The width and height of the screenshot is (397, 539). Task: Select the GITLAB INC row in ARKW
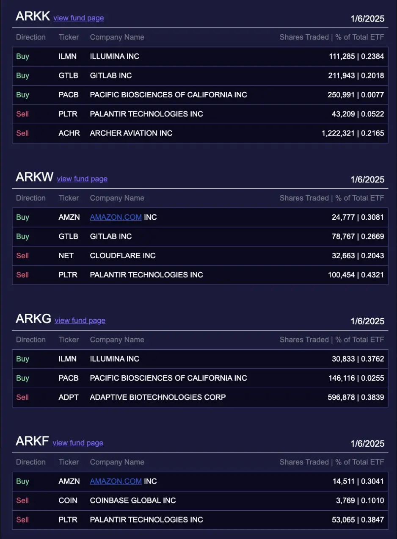pyautogui.click(x=199, y=237)
